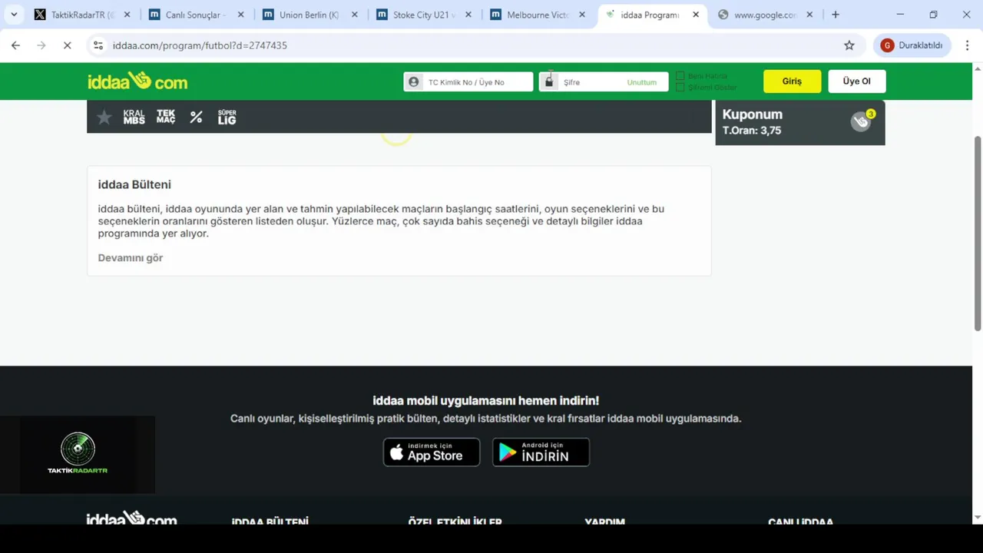Open a new tab with the plus button
The height and width of the screenshot is (553, 983).
(836, 15)
